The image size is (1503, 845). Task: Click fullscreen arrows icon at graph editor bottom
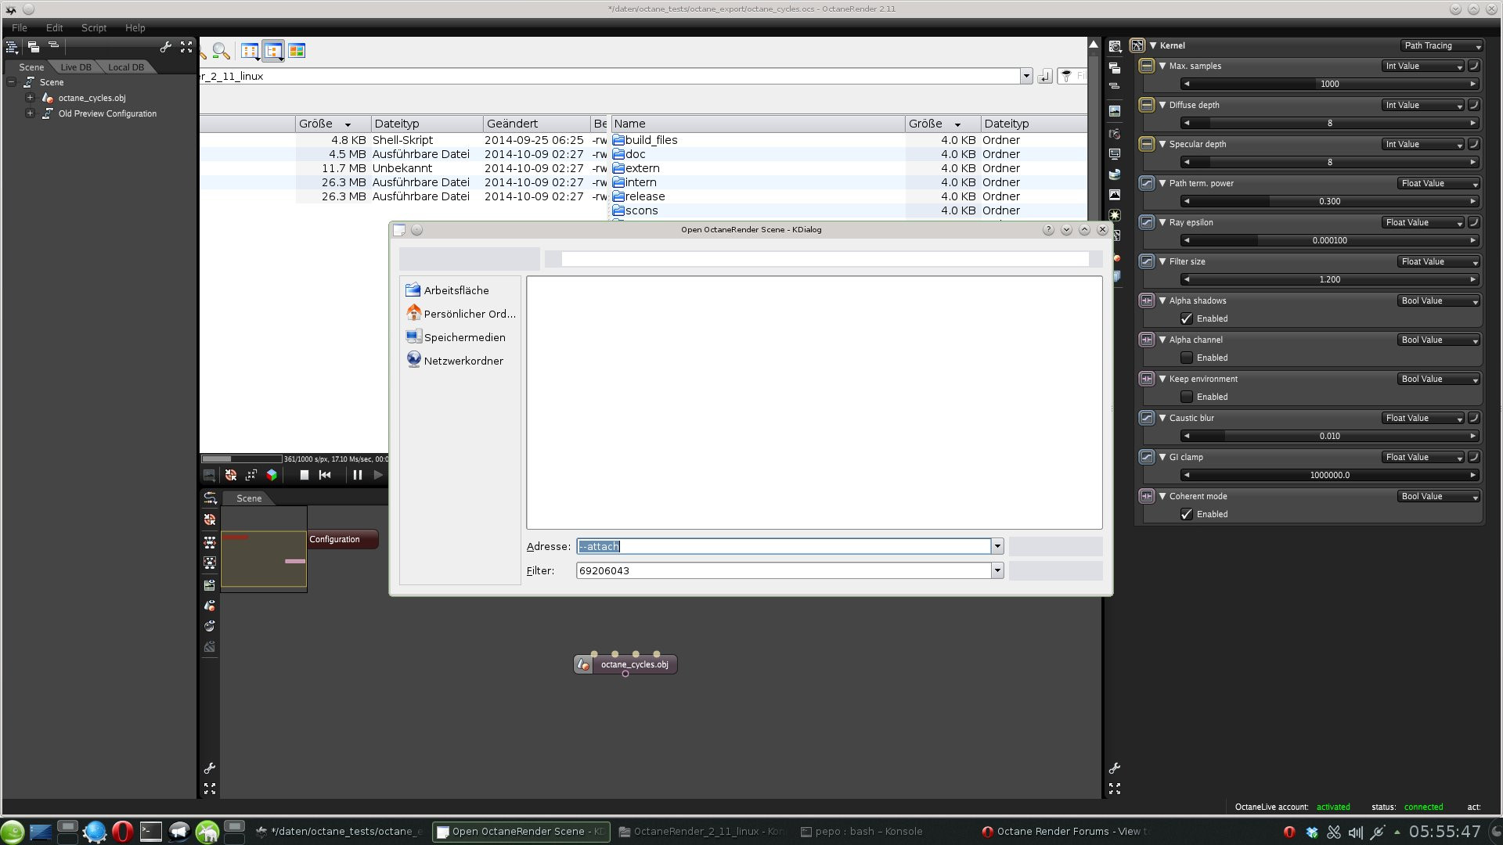tap(210, 789)
